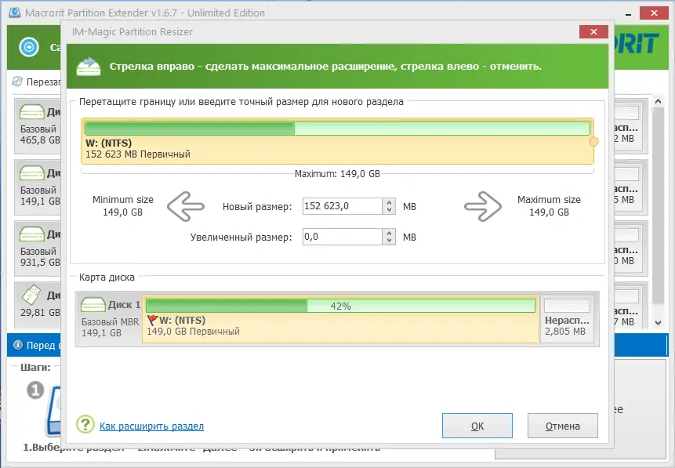Increase Увеличенный размер with up spinner
675x468 pixels.
(x=389, y=233)
